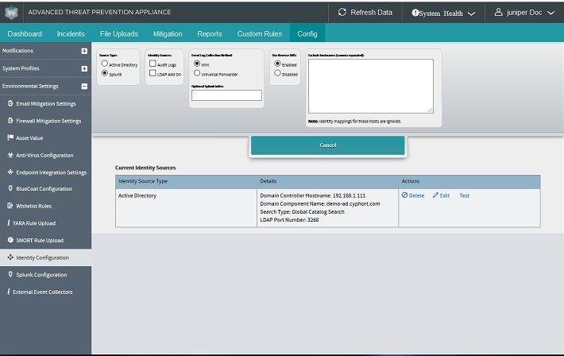
Task: Click the SNORT Rule Upload icon
Action: tap(10, 240)
